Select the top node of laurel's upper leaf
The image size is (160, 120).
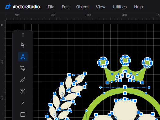tap(69, 75)
